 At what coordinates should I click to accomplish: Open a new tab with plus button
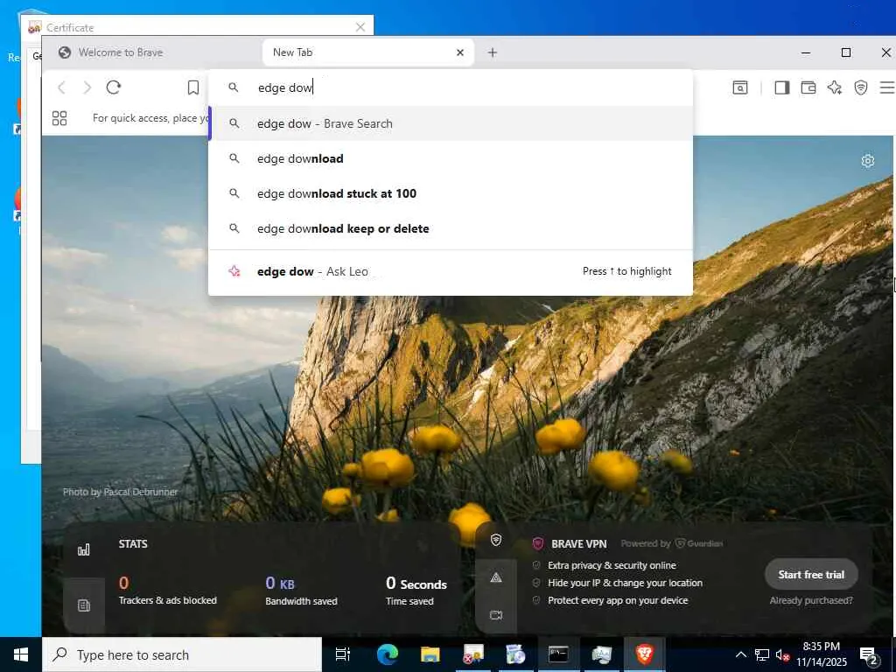[x=493, y=52]
